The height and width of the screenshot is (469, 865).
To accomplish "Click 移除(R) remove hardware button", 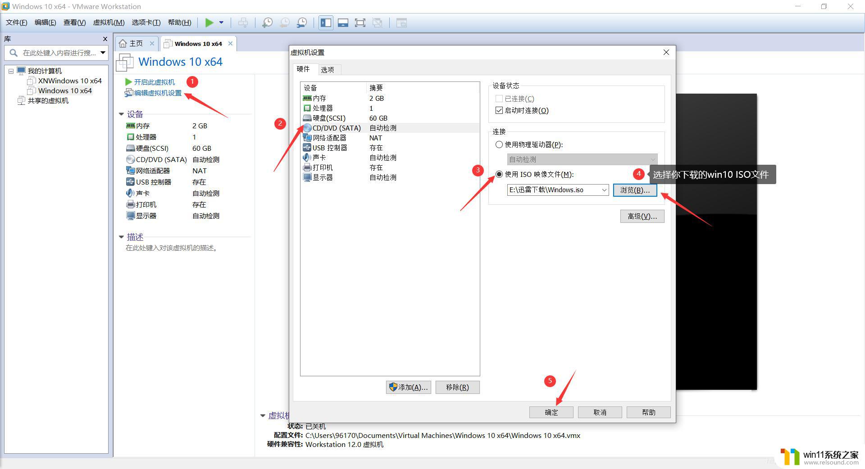I will coord(457,387).
